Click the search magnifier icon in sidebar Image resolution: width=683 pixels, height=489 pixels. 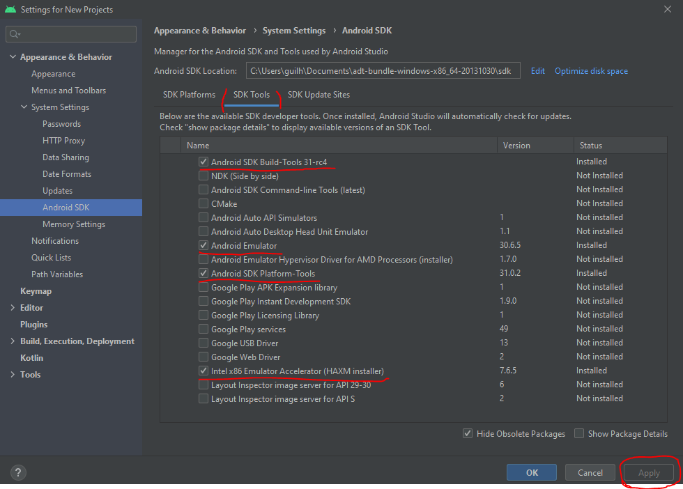(x=15, y=34)
